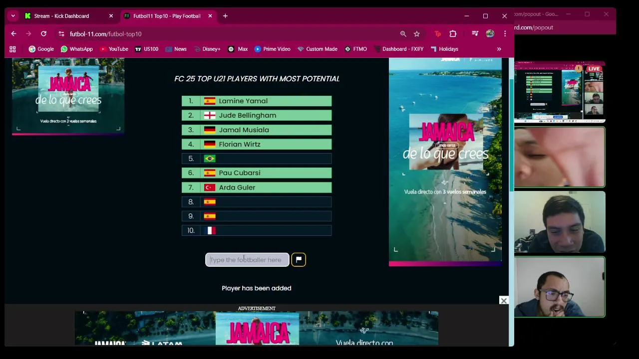This screenshot has width=639, height=359.
Task: Open the Extensions puzzle icon
Action: click(x=453, y=34)
